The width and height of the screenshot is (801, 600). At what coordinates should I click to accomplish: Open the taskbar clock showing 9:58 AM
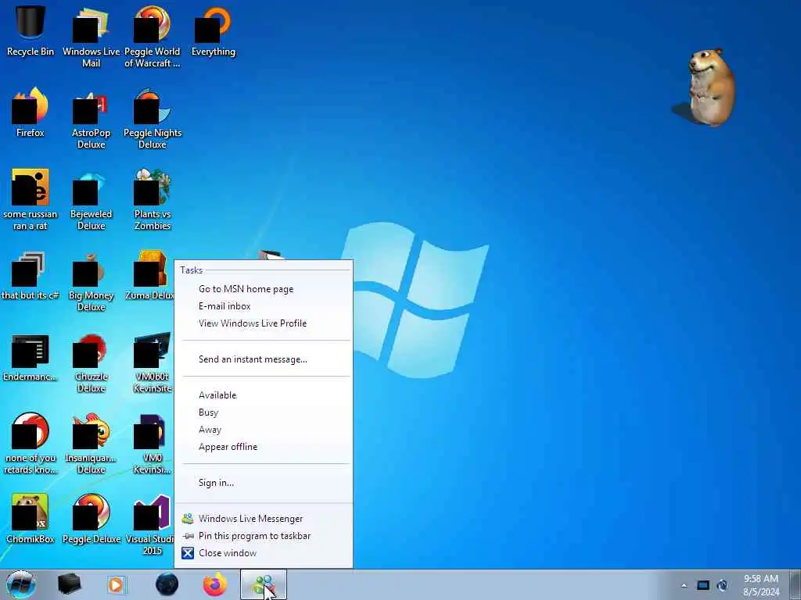coord(761,585)
